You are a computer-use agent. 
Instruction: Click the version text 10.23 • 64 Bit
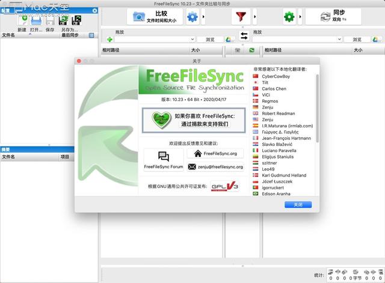coord(194,100)
